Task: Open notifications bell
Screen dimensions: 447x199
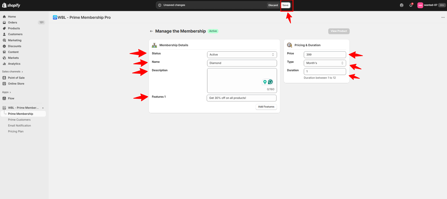Action: pos(411,5)
